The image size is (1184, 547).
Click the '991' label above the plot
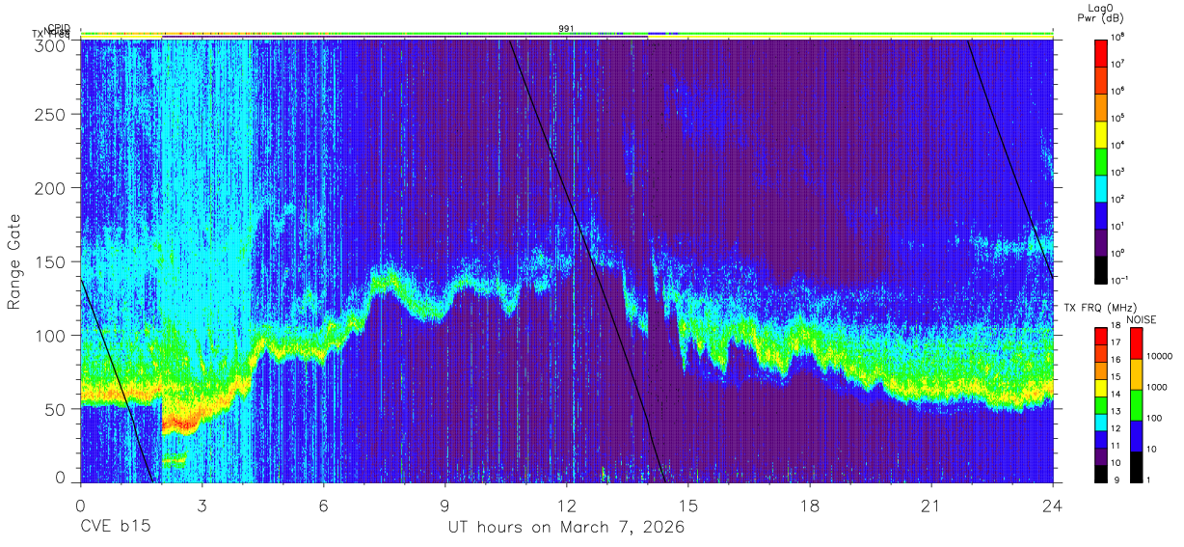tap(567, 28)
